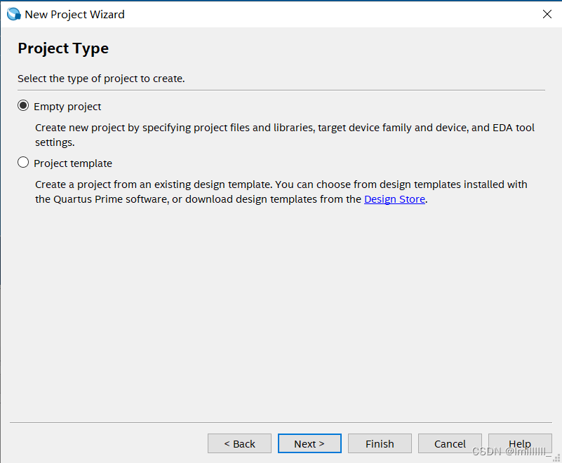562x463 pixels.
Task: Click 'Select the type of project to create.' text
Action: 101,79
